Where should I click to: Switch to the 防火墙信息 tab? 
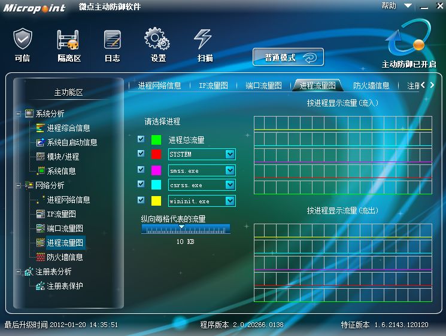point(371,85)
